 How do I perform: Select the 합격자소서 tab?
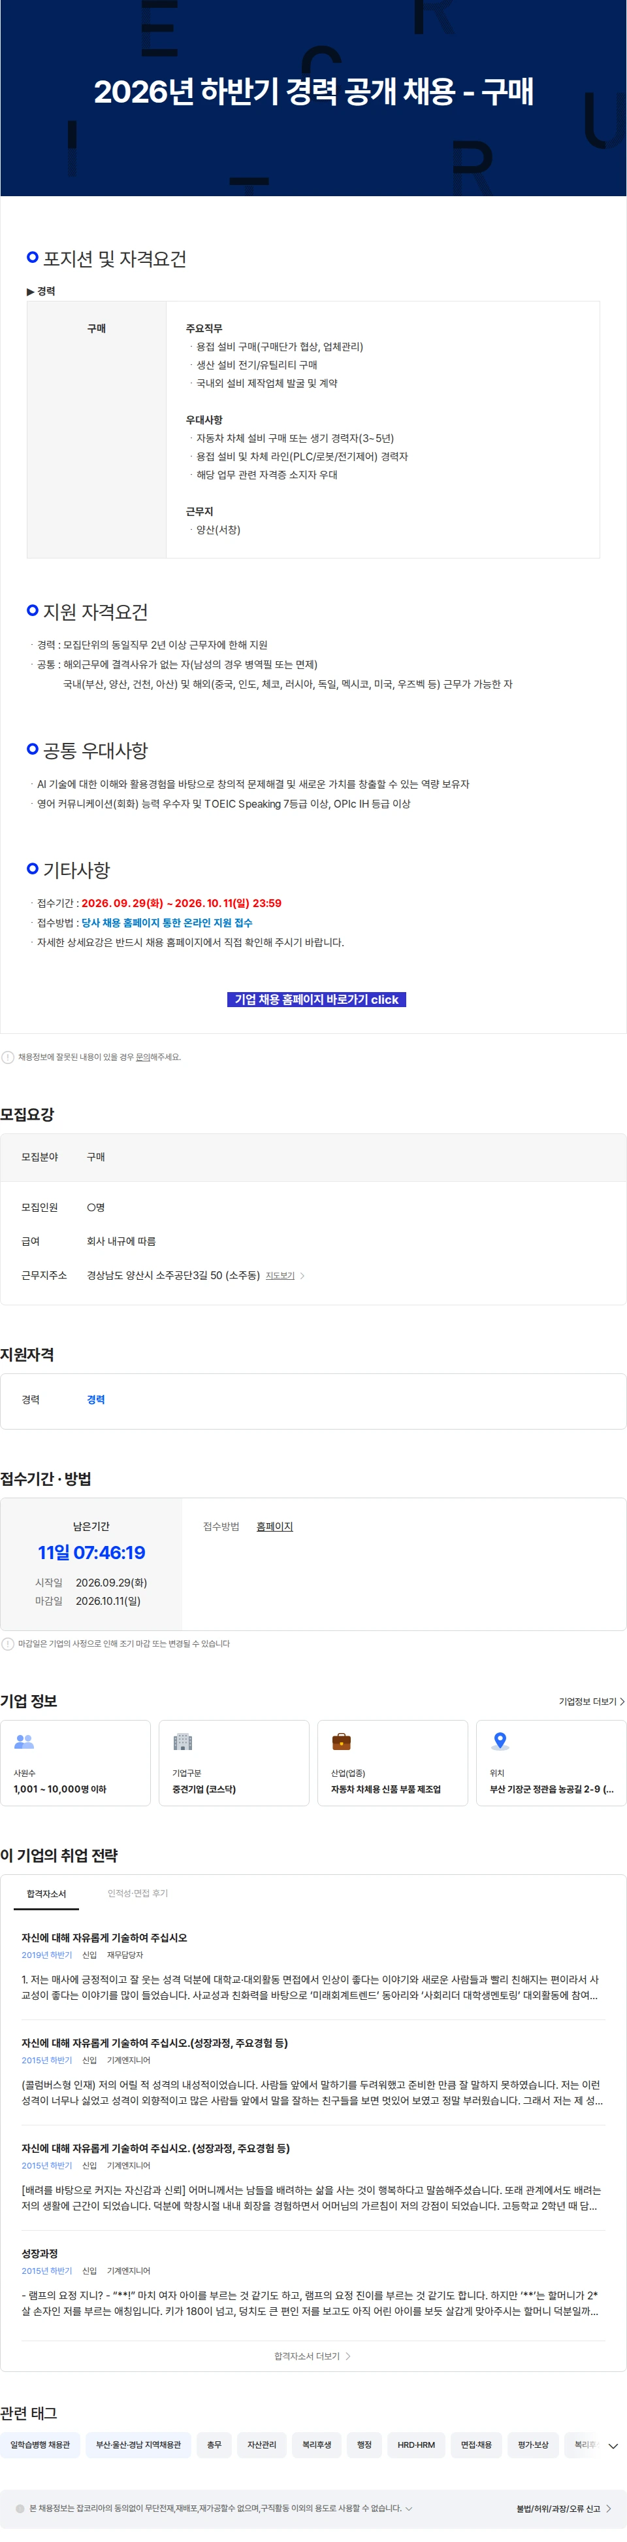[46, 1894]
